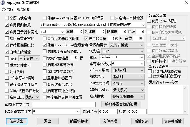Screen dimensions: 190x127
Task: Check 矩阵特效 option
Action: pyautogui.click(x=149, y=61)
